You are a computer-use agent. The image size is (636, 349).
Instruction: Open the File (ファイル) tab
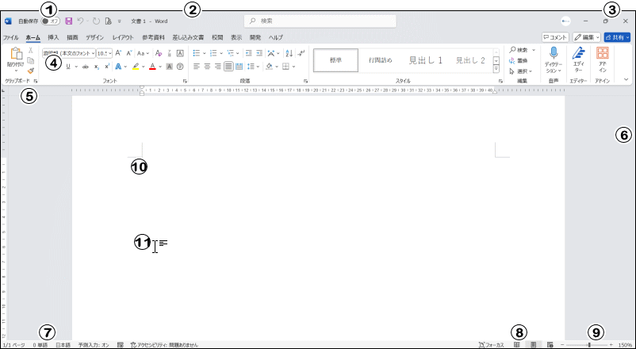[11, 37]
